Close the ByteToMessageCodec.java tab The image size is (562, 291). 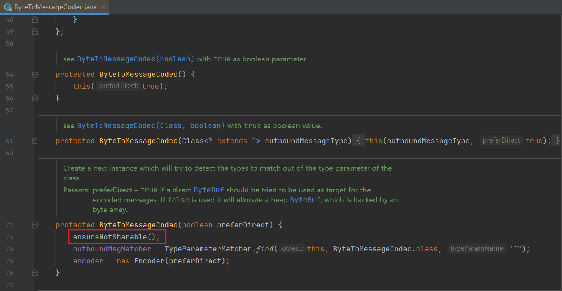(x=103, y=7)
